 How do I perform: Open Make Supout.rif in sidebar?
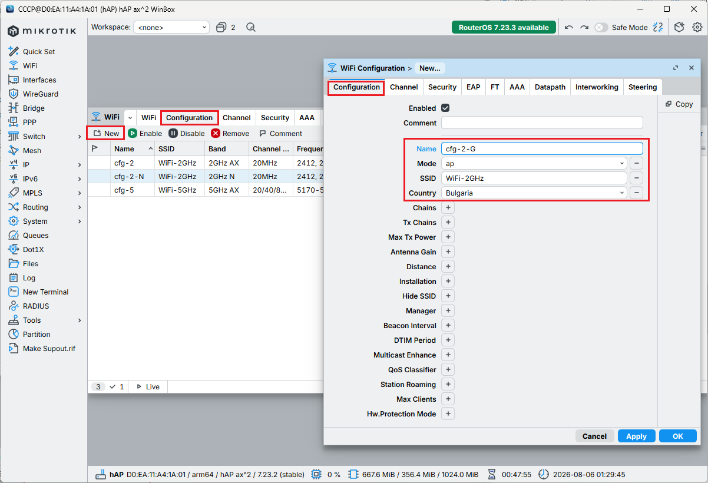point(49,348)
